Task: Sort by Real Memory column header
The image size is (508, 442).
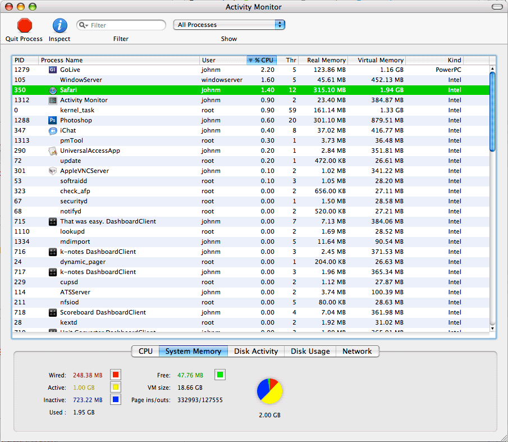Action: tap(323, 60)
